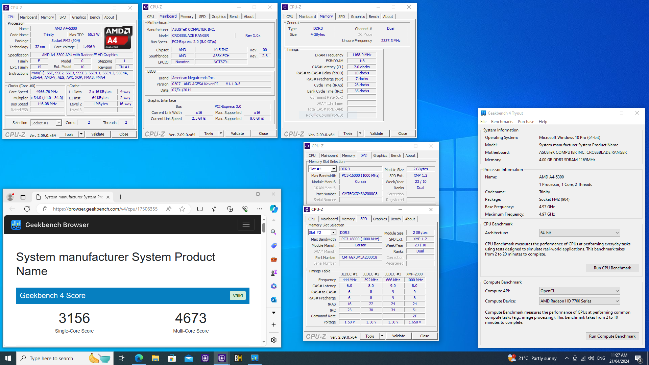Show hidden system tray icons
Viewport: 649px width, 365px height.
tap(567, 358)
